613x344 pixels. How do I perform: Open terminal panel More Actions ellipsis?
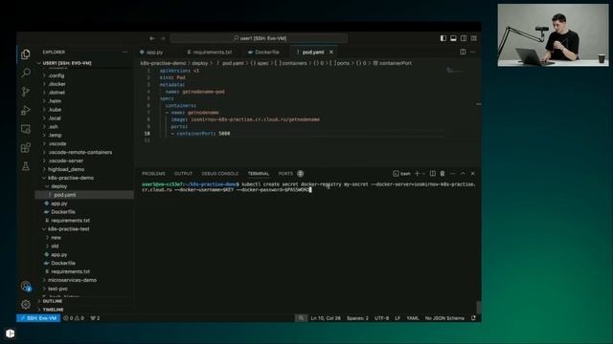(x=453, y=174)
